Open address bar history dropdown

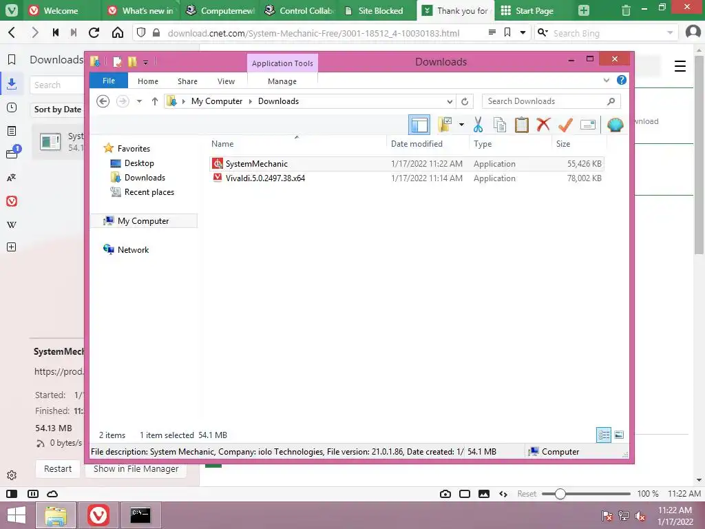click(x=449, y=101)
